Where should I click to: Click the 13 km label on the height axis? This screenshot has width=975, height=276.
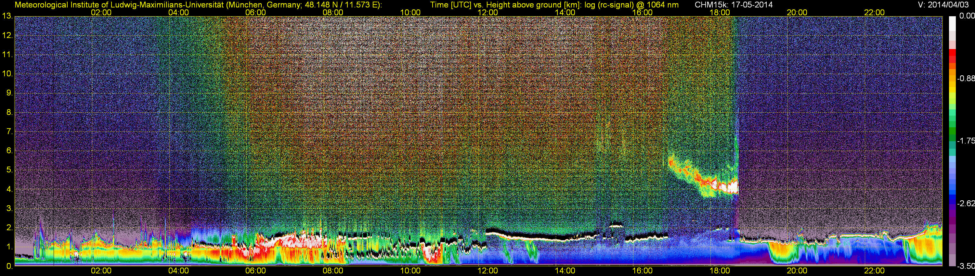[x=7, y=16]
